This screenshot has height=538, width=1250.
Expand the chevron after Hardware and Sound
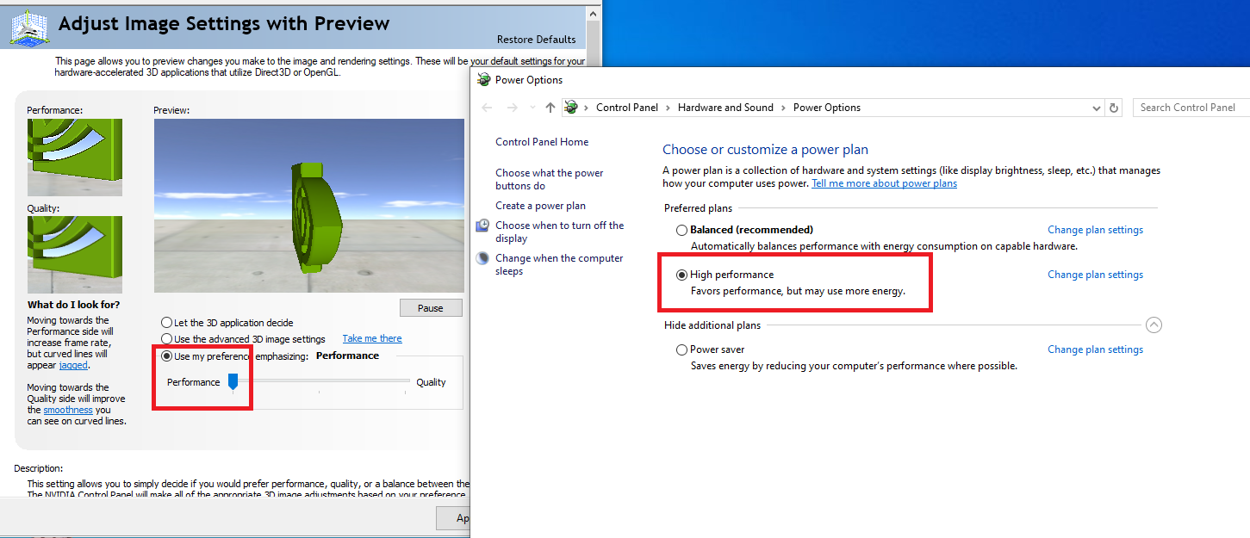coord(783,108)
